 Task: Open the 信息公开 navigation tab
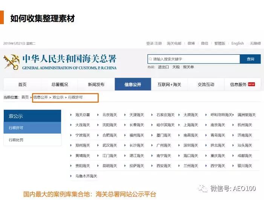(x=133, y=85)
